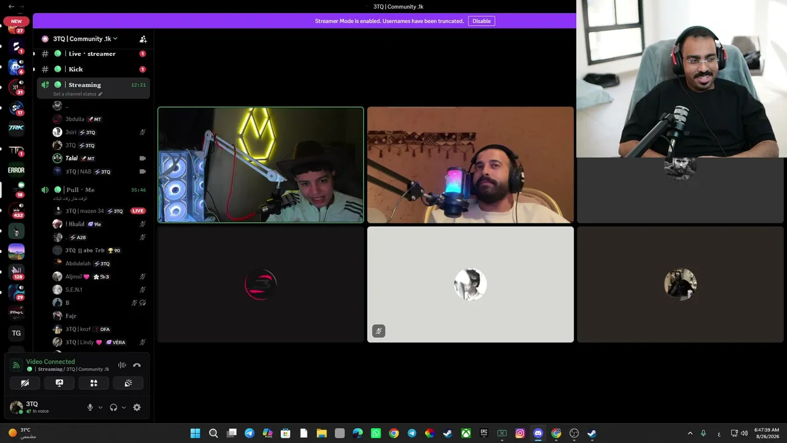The image size is (787, 443).
Task: Select the Streaming voice channel
Action: [93, 88]
